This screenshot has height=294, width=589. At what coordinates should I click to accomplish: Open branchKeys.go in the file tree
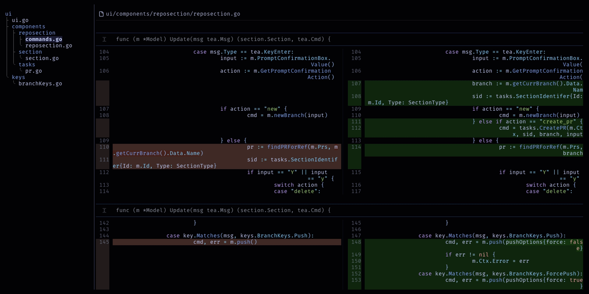tap(40, 83)
